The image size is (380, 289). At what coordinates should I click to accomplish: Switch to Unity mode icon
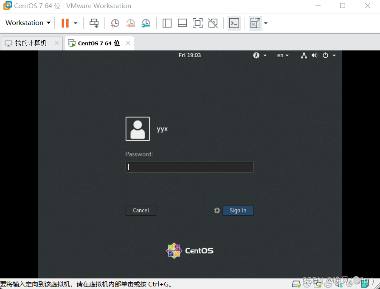[x=213, y=23]
